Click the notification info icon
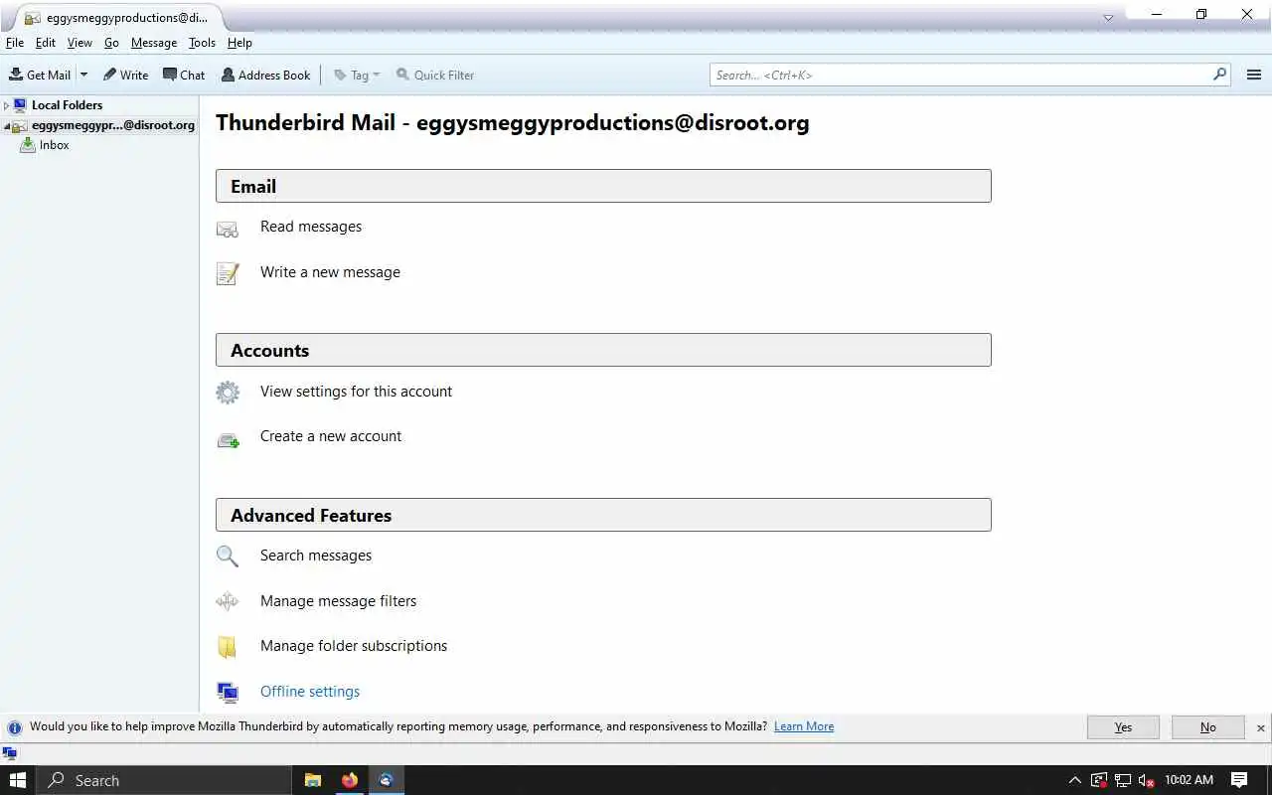1272x795 pixels. (x=14, y=727)
